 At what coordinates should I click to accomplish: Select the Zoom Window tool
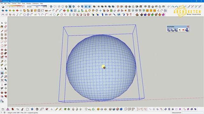(6, 77)
